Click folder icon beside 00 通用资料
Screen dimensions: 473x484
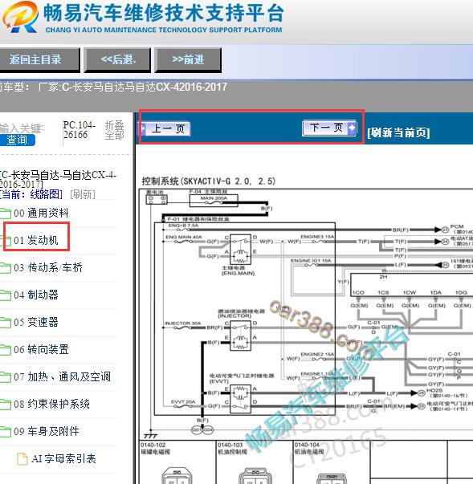tap(6, 214)
